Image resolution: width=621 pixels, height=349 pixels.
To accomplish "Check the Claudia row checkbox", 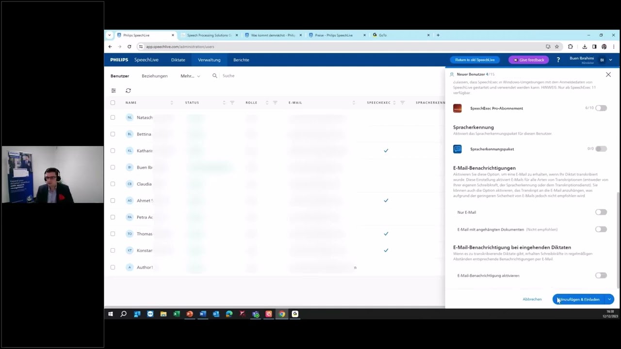I will click(113, 184).
